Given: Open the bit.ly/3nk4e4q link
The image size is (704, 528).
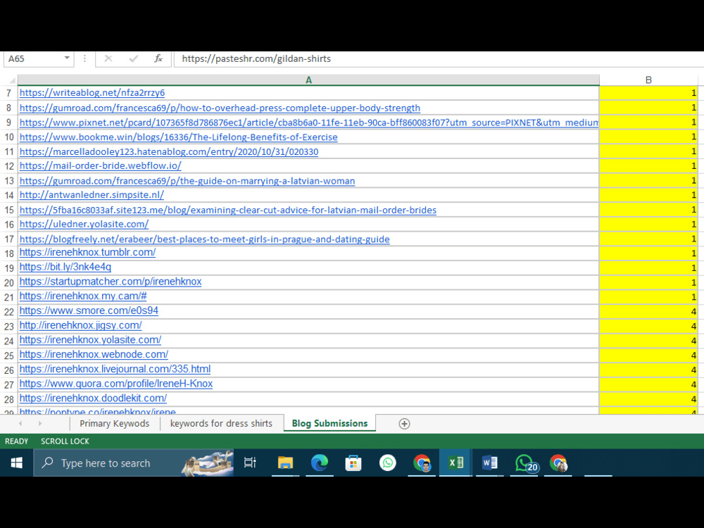Looking at the screenshot, I should click(x=65, y=267).
